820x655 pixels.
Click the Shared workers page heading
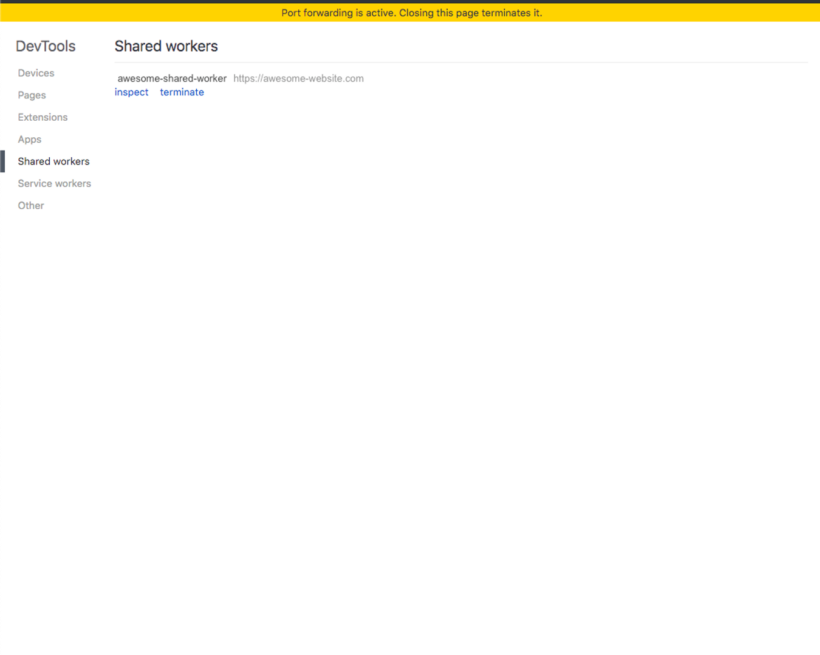pyautogui.click(x=166, y=46)
